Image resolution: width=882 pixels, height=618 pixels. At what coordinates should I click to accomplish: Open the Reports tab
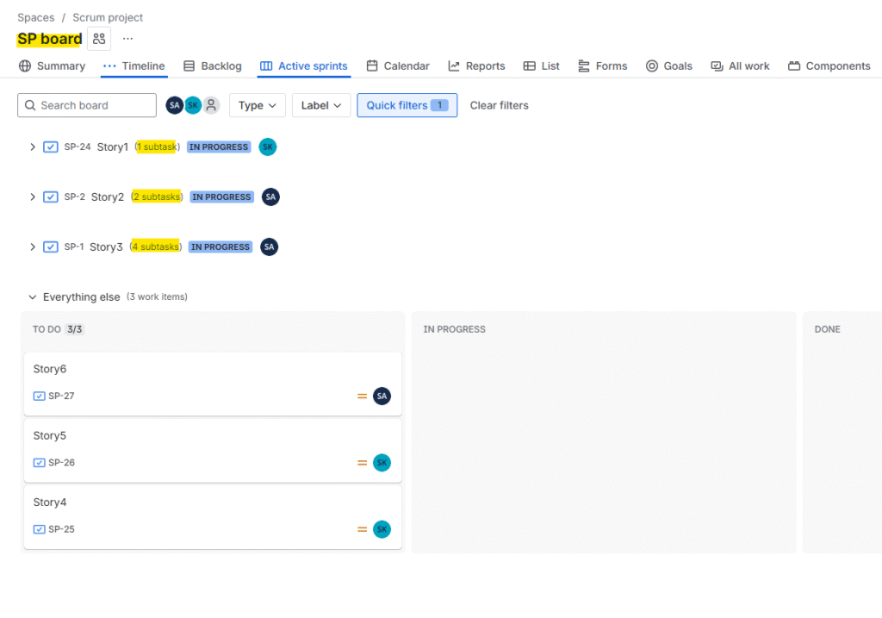(x=476, y=66)
